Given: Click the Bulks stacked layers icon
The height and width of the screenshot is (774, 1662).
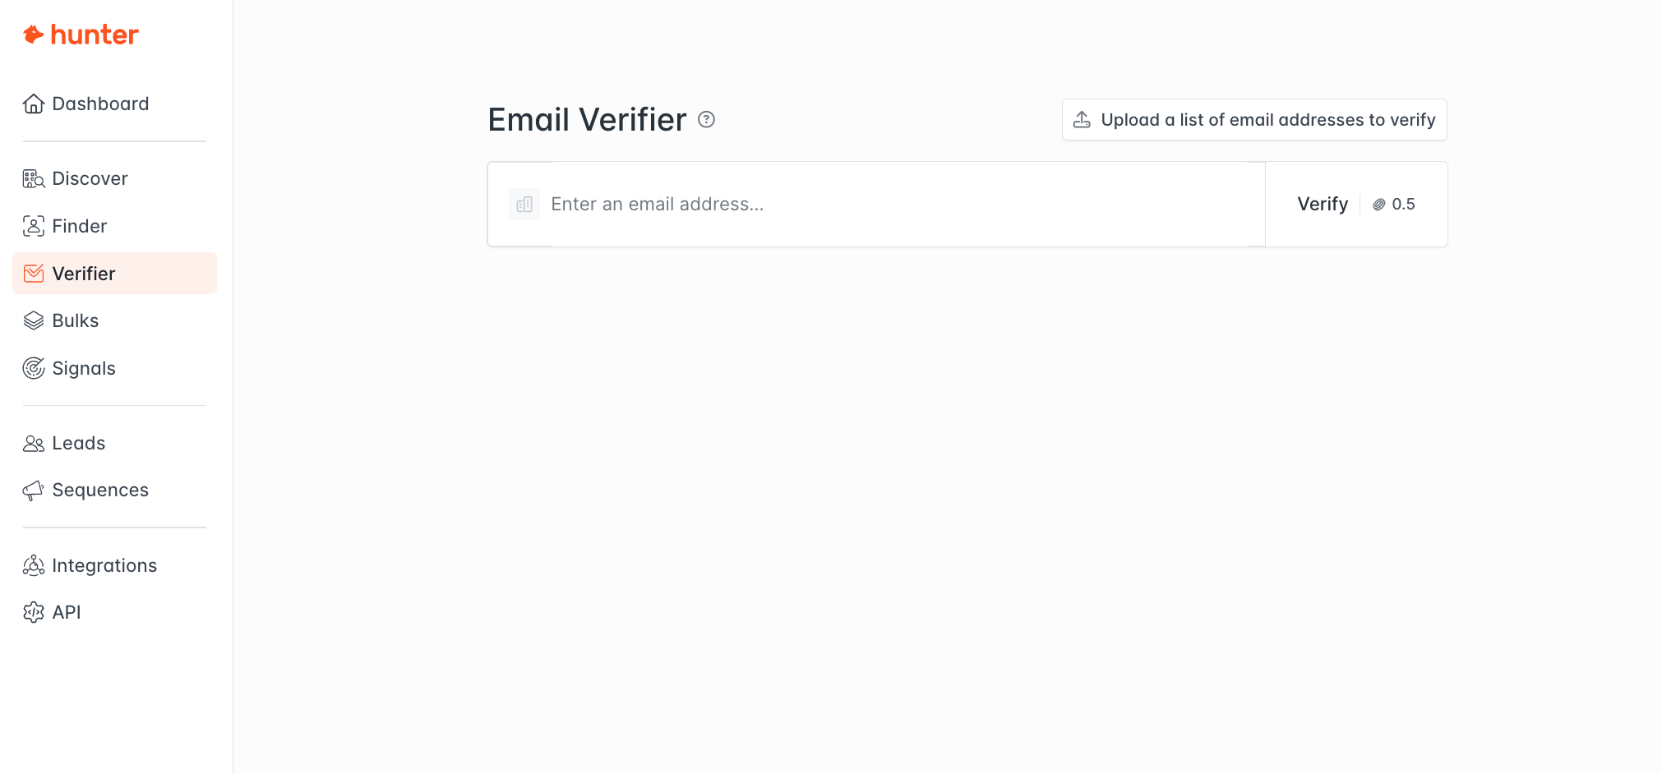Looking at the screenshot, I should pyautogui.click(x=34, y=320).
